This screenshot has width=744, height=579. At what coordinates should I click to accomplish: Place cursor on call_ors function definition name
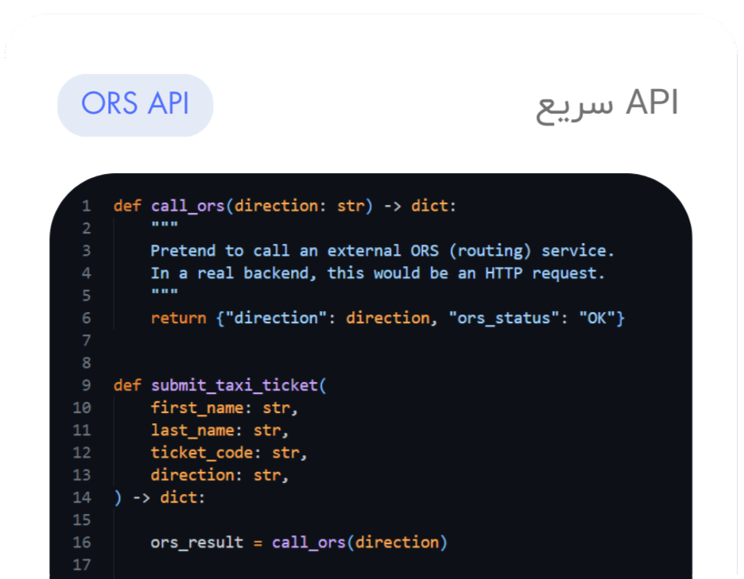[x=188, y=207]
